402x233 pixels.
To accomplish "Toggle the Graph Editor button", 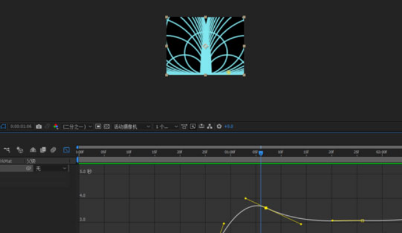I will [66, 150].
